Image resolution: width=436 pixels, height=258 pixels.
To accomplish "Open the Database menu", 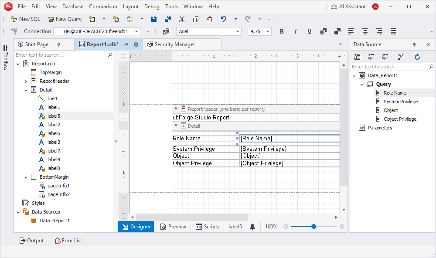I will point(73,7).
